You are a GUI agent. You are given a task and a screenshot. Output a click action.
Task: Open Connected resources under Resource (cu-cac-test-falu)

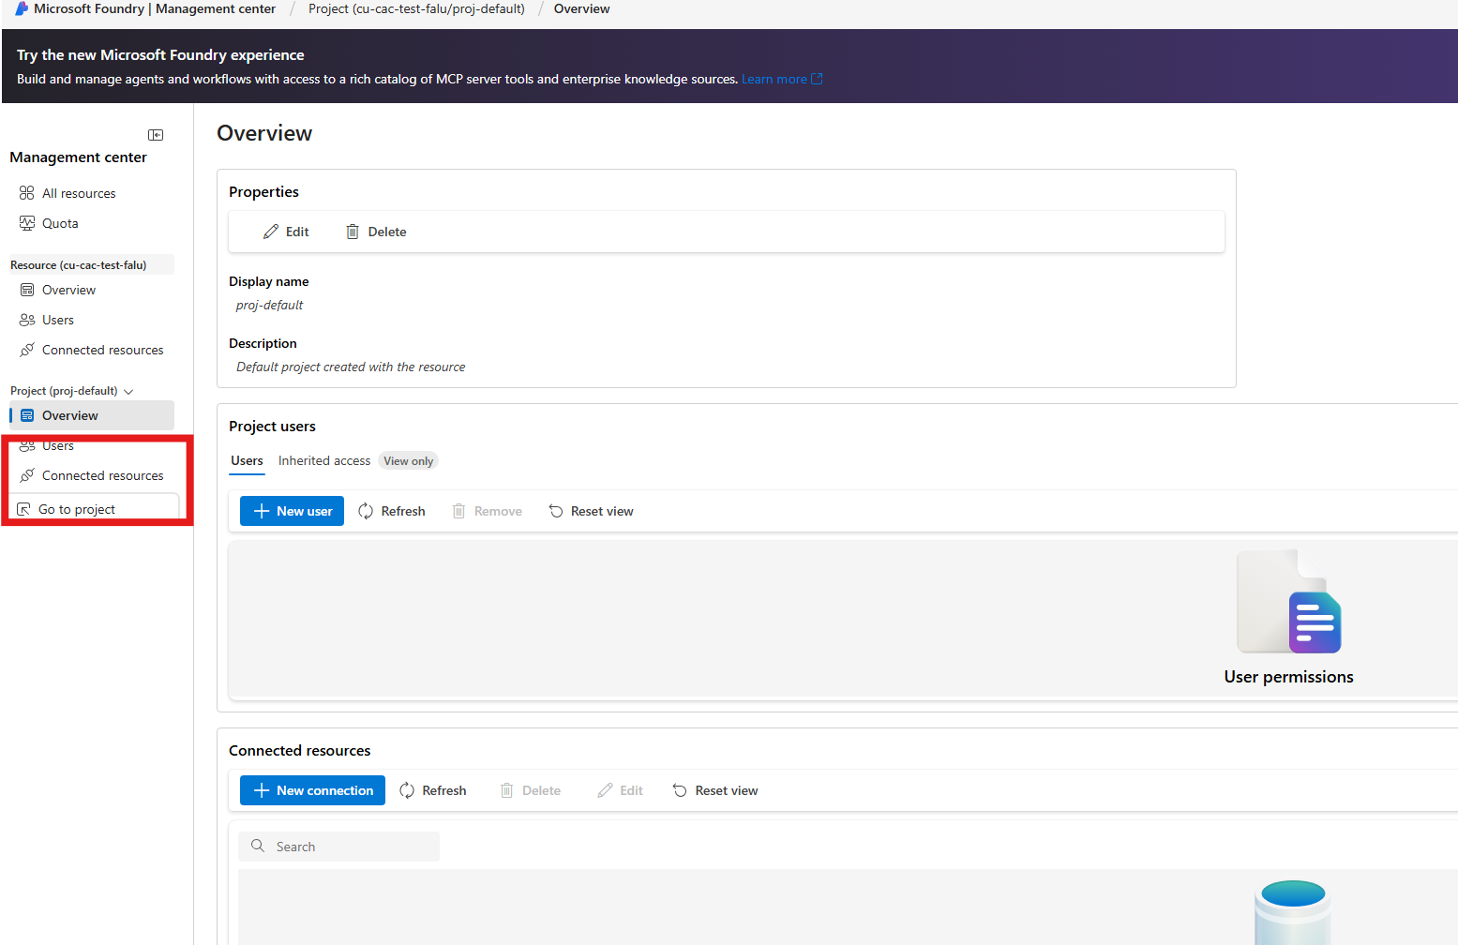tap(92, 350)
